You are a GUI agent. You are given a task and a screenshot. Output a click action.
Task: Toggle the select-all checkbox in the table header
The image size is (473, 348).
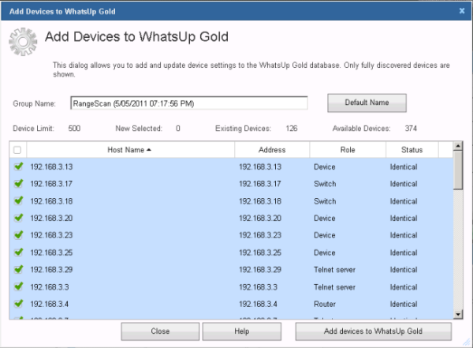point(17,150)
